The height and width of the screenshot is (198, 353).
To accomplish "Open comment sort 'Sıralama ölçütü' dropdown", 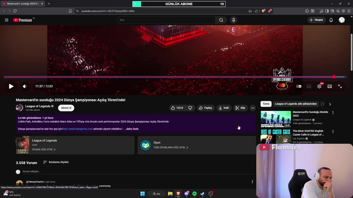I will [56, 162].
